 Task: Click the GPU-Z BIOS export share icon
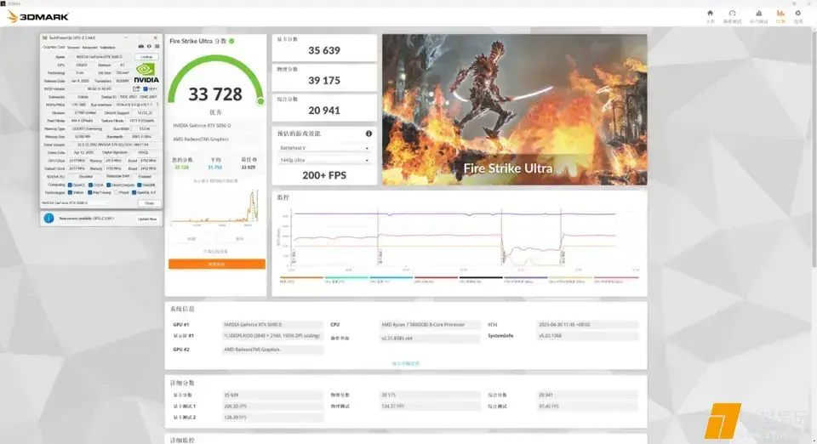[136, 88]
